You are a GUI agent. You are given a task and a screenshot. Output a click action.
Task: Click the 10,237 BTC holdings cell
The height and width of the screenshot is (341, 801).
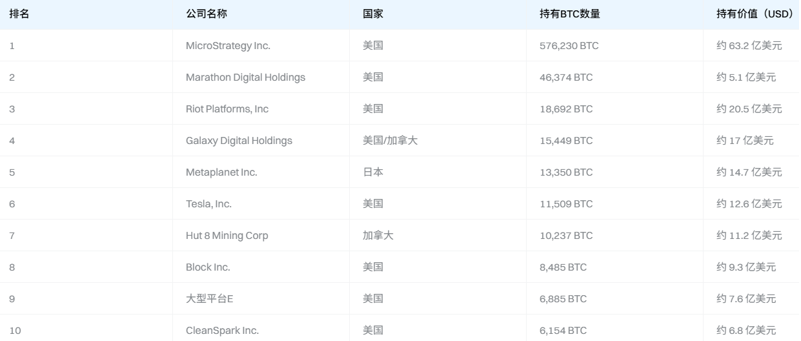pyautogui.click(x=566, y=236)
